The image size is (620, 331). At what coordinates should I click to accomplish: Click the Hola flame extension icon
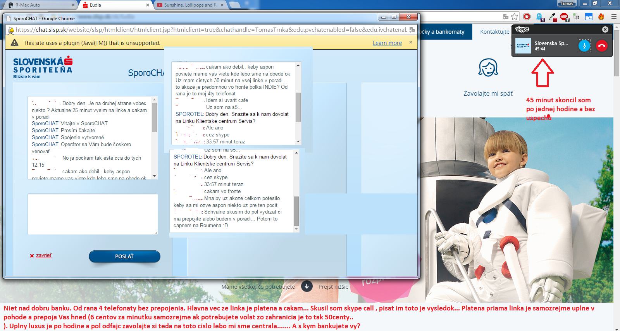601,17
